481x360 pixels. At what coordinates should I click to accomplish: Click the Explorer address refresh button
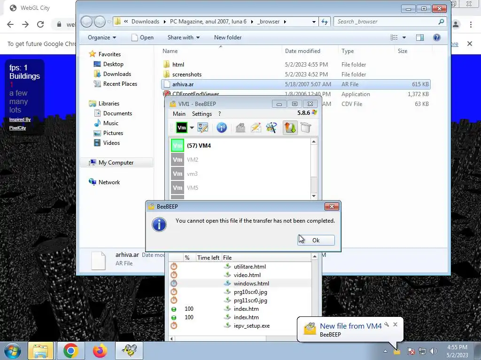[x=325, y=22]
